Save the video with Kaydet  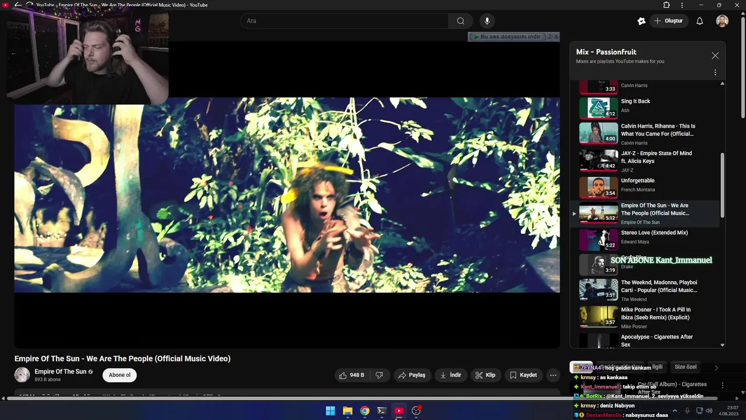click(523, 375)
